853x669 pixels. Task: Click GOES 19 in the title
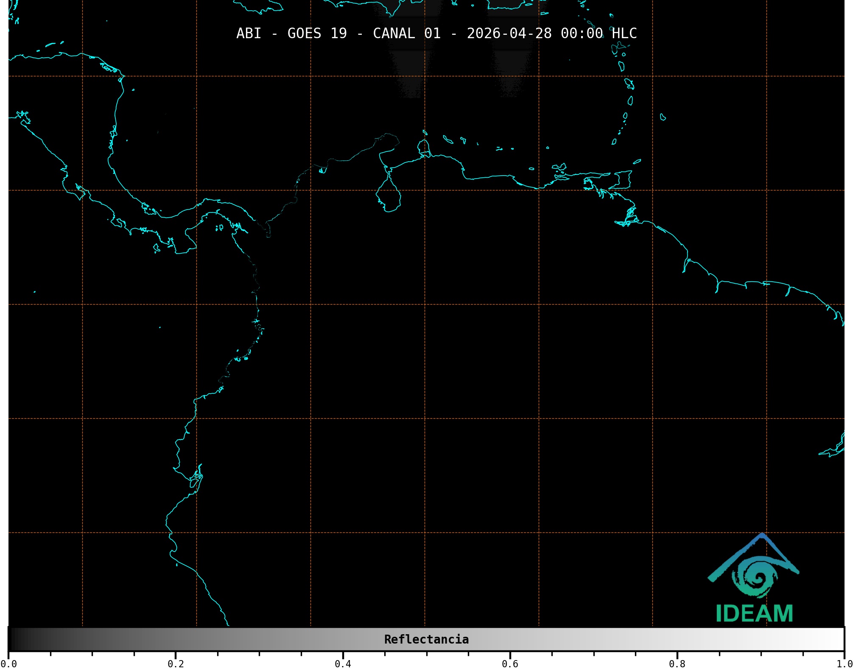(317, 34)
